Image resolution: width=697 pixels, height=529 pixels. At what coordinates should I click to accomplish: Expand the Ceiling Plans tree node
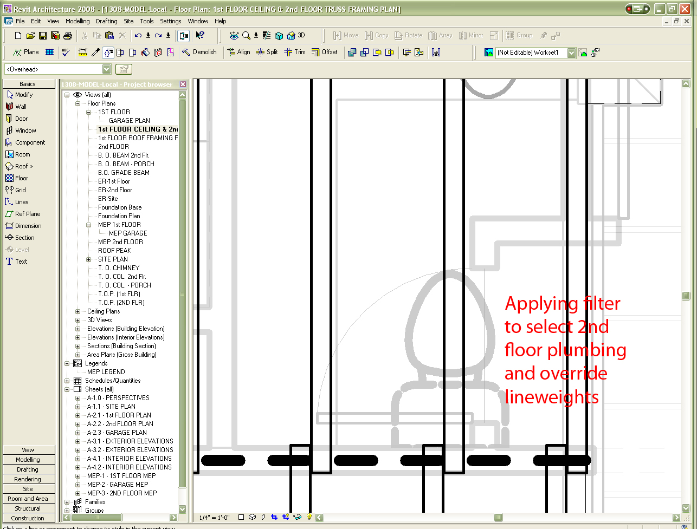(78, 311)
